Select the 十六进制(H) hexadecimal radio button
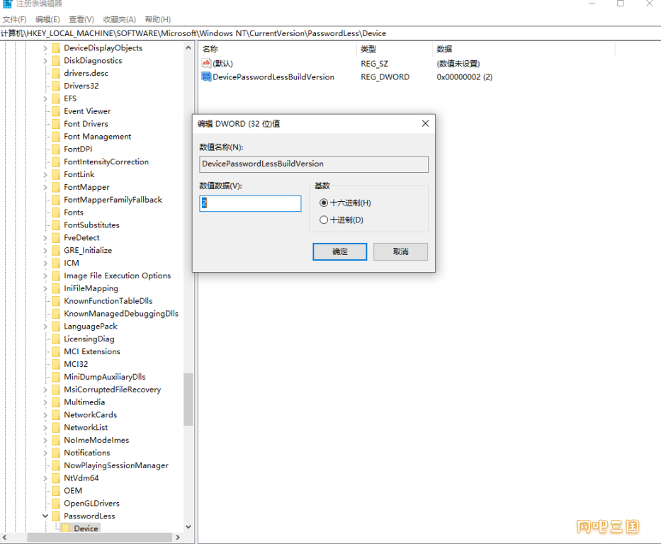The image size is (661, 544). [324, 203]
